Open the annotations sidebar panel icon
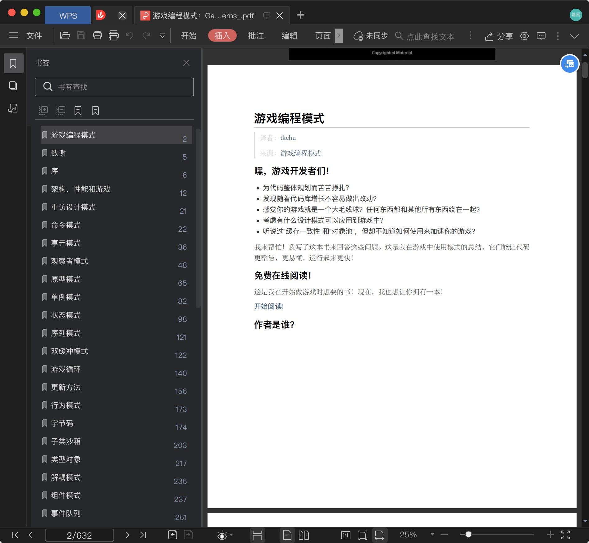This screenshot has width=589, height=543. pos(13,108)
